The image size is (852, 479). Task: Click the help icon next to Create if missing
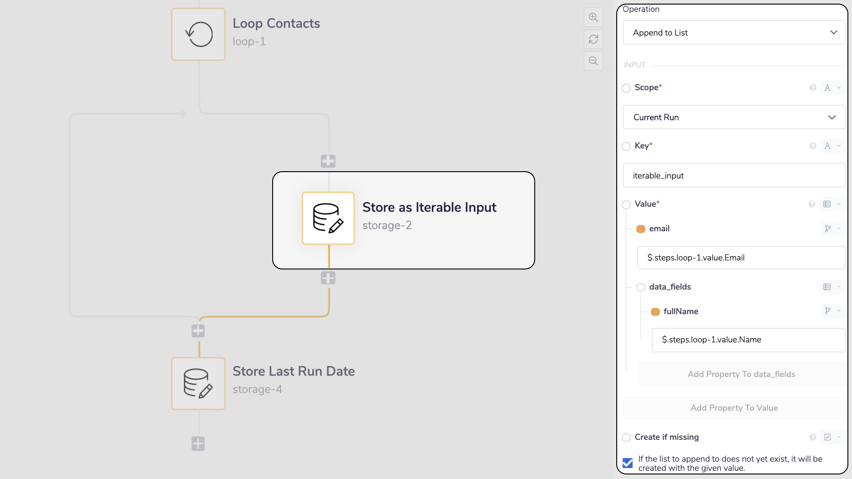pyautogui.click(x=812, y=437)
